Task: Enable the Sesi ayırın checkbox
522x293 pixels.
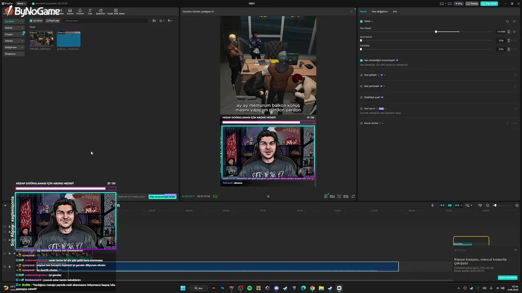Action: [361, 109]
